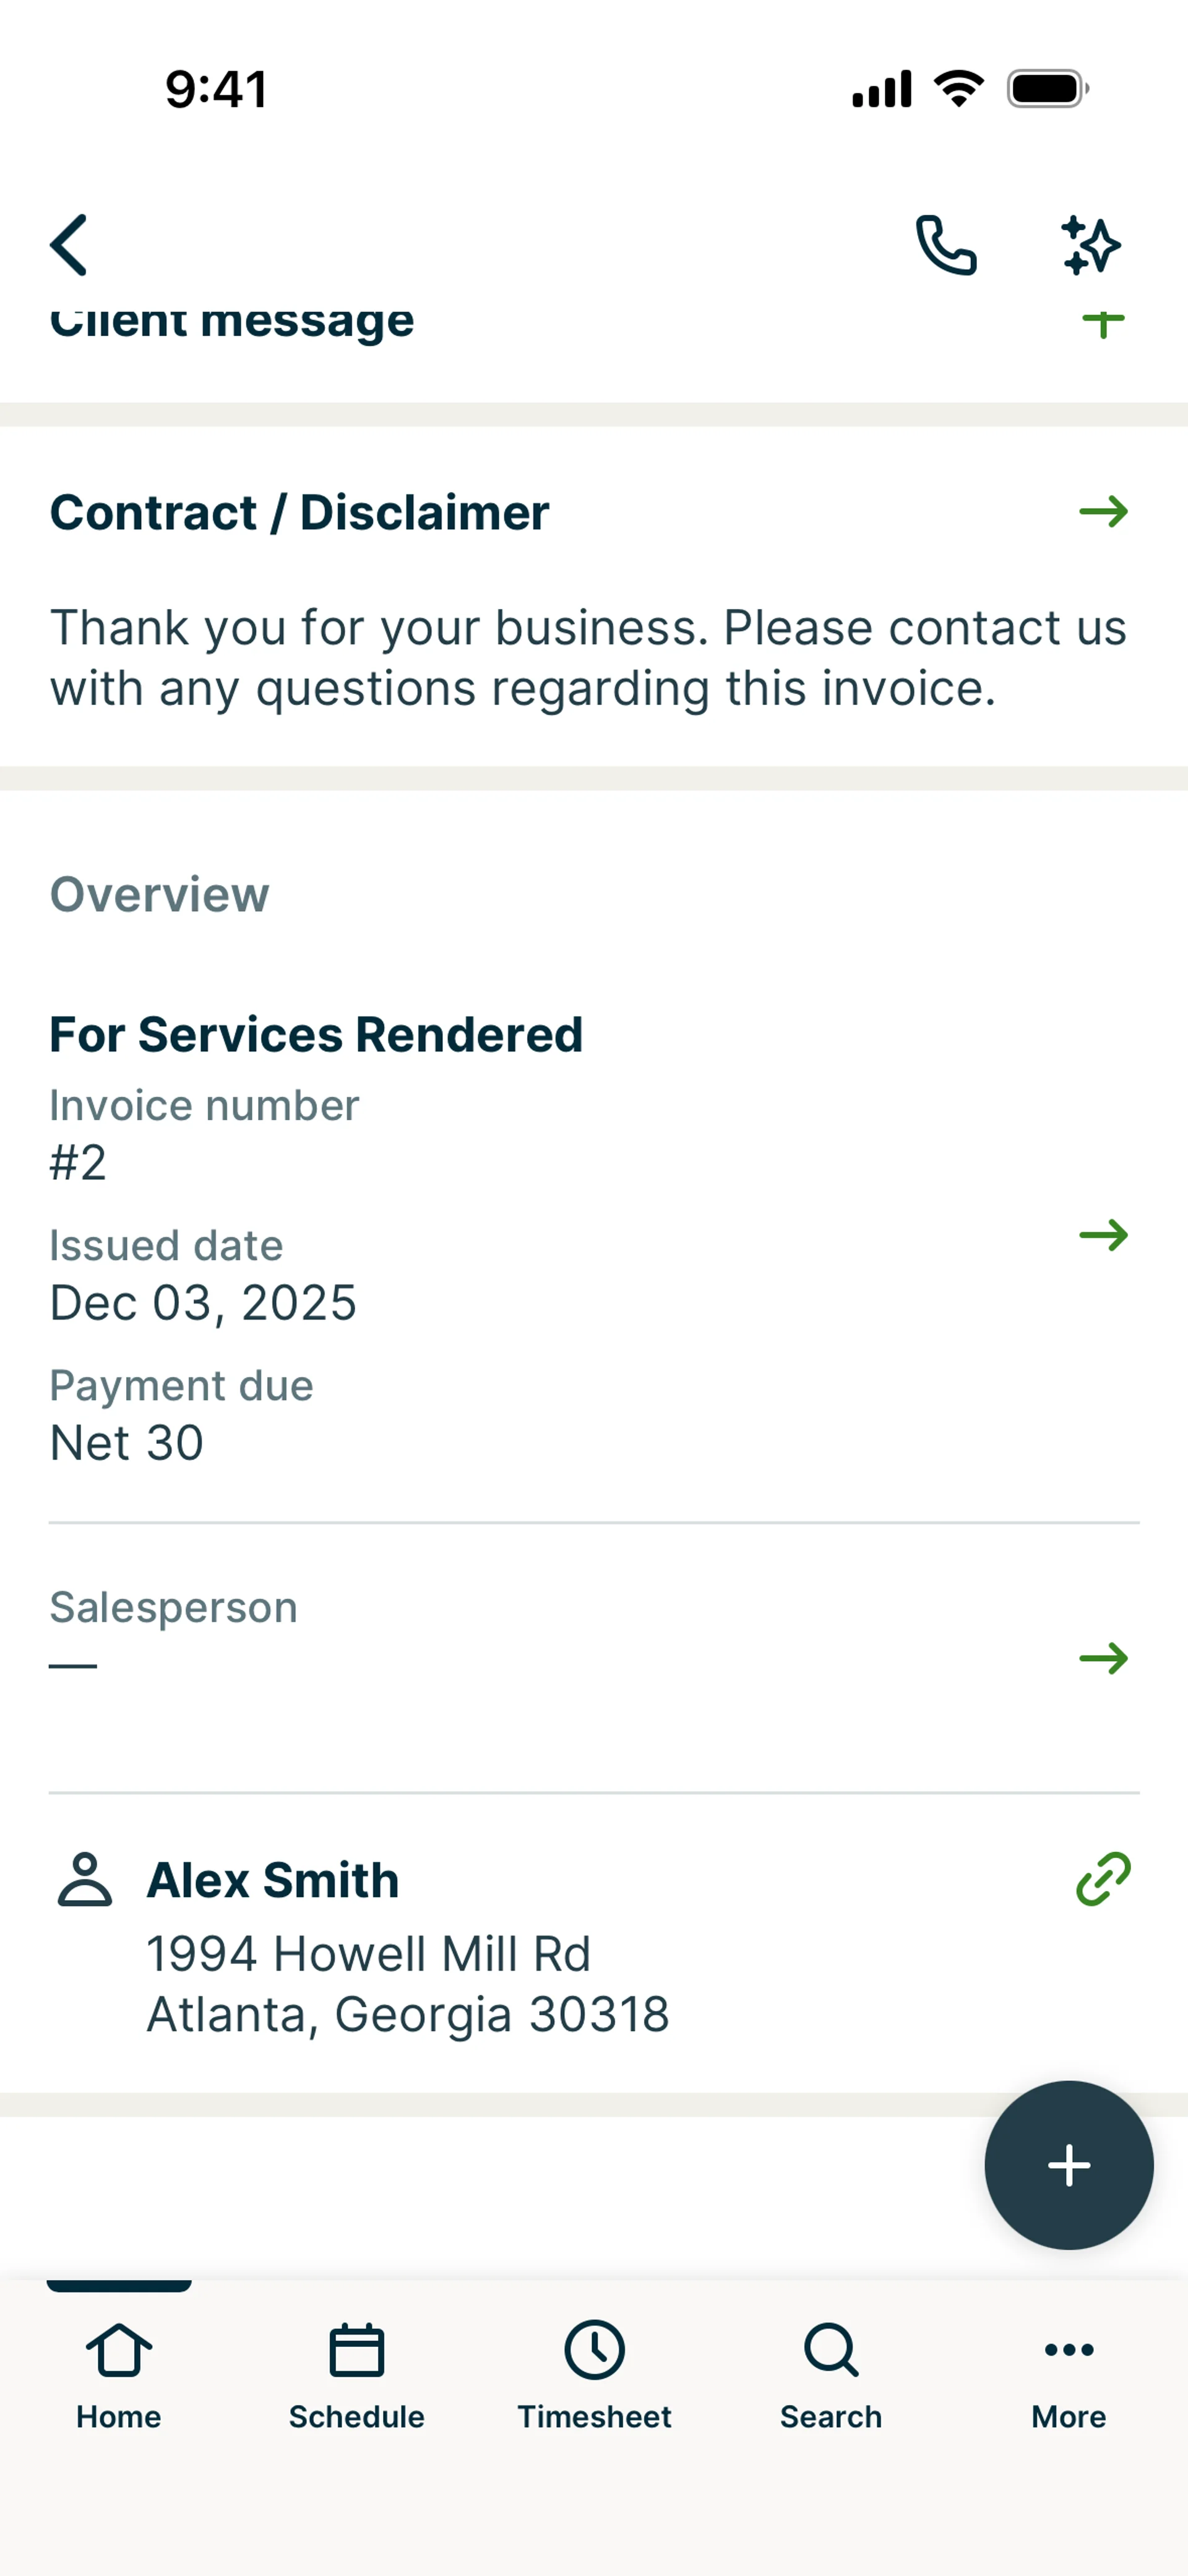Image resolution: width=1188 pixels, height=2576 pixels.
Task: Tap the person icon next to Alex Smith
Action: (85, 1880)
